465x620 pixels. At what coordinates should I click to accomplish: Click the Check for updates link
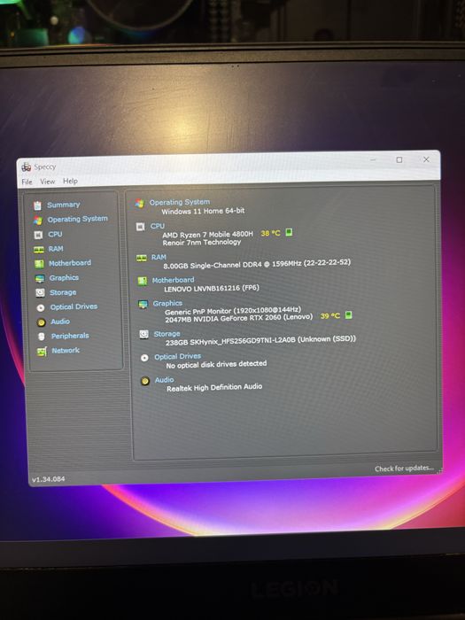click(x=404, y=469)
